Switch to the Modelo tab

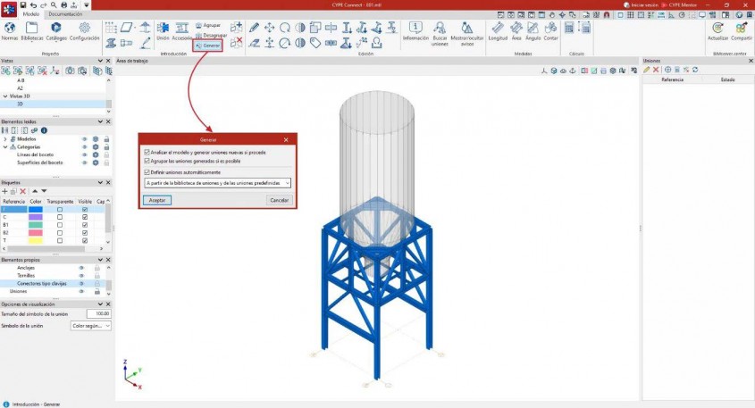point(31,14)
